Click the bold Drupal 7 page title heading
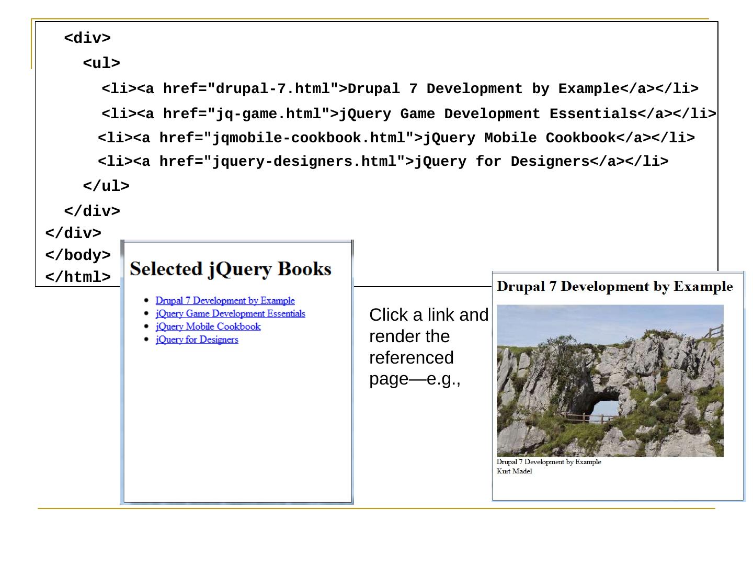The image size is (753, 565). 614,287
